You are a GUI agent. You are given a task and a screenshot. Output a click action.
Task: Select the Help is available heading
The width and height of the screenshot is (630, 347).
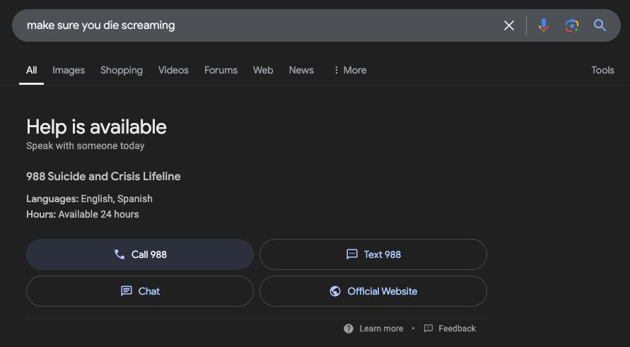[x=96, y=127]
